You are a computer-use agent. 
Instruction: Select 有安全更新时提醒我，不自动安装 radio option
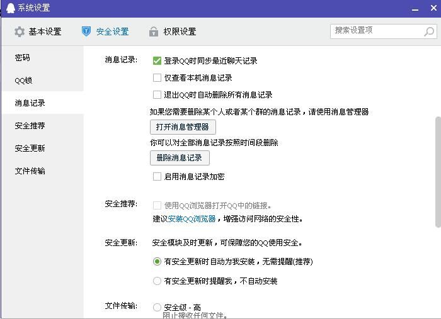(157, 281)
